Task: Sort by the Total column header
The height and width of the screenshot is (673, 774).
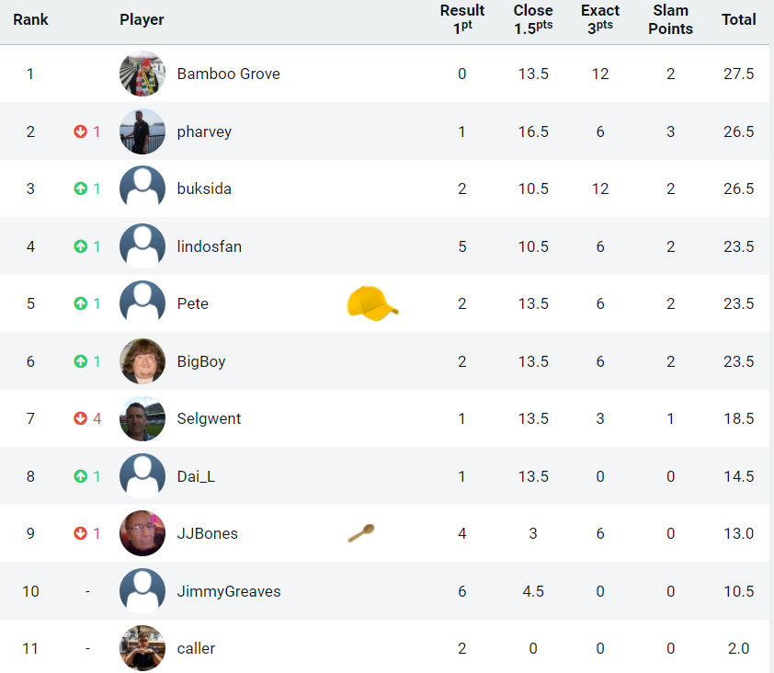Action: pos(738,19)
